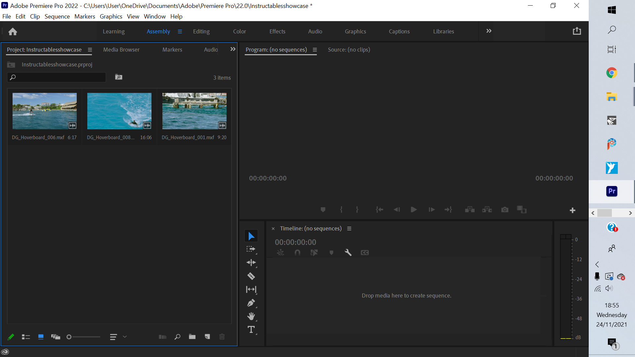Click the Export Frame camera icon

click(x=505, y=210)
